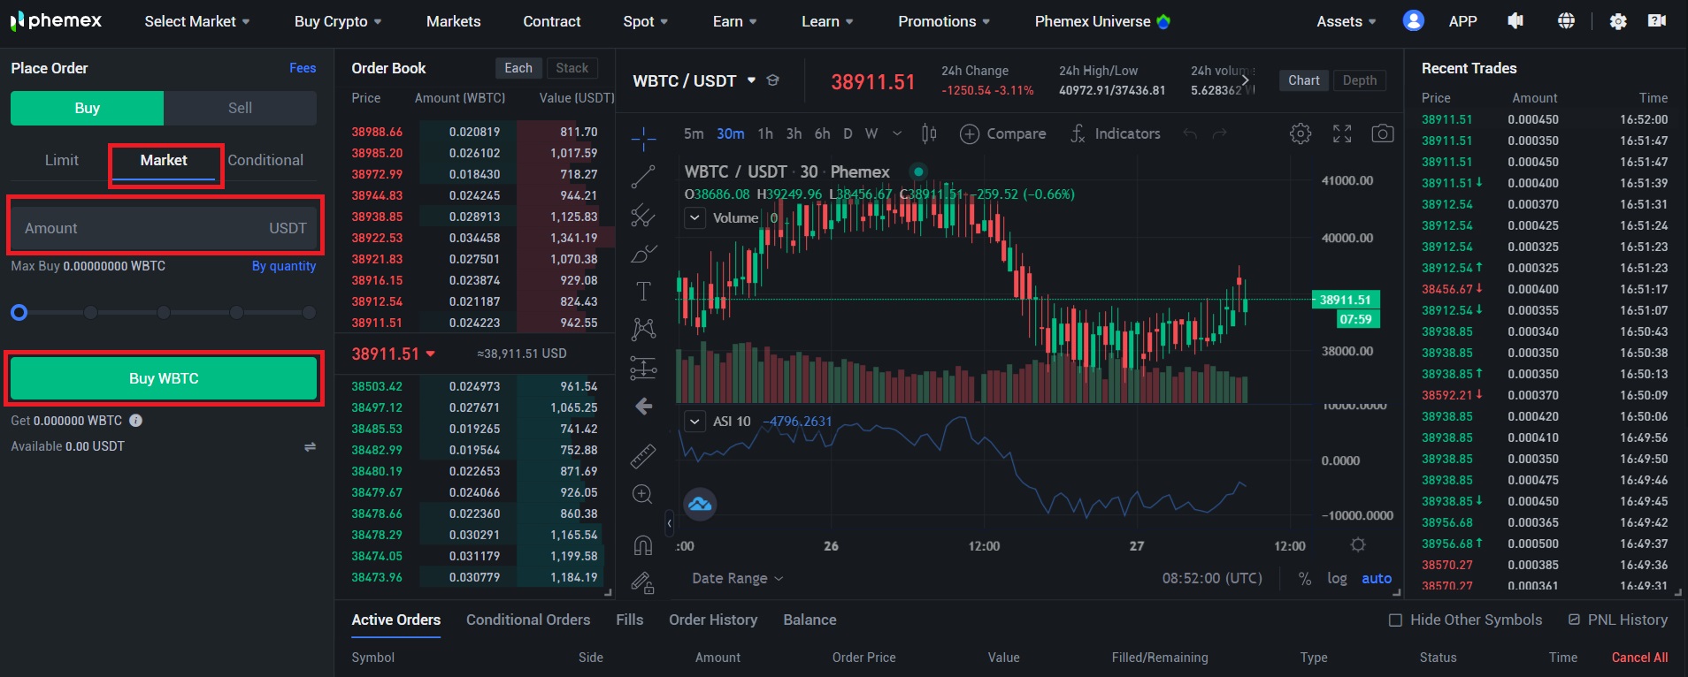Toggle lock all drawings icon
1688x677 pixels.
pos(643,582)
